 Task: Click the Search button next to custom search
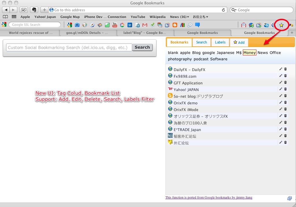point(142,47)
